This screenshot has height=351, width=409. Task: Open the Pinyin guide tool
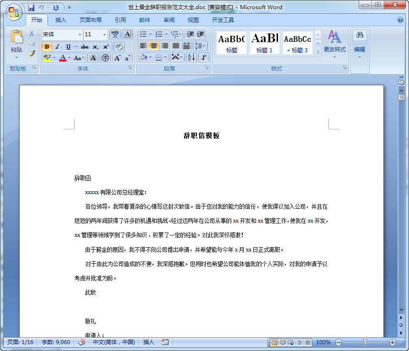pos(115,35)
